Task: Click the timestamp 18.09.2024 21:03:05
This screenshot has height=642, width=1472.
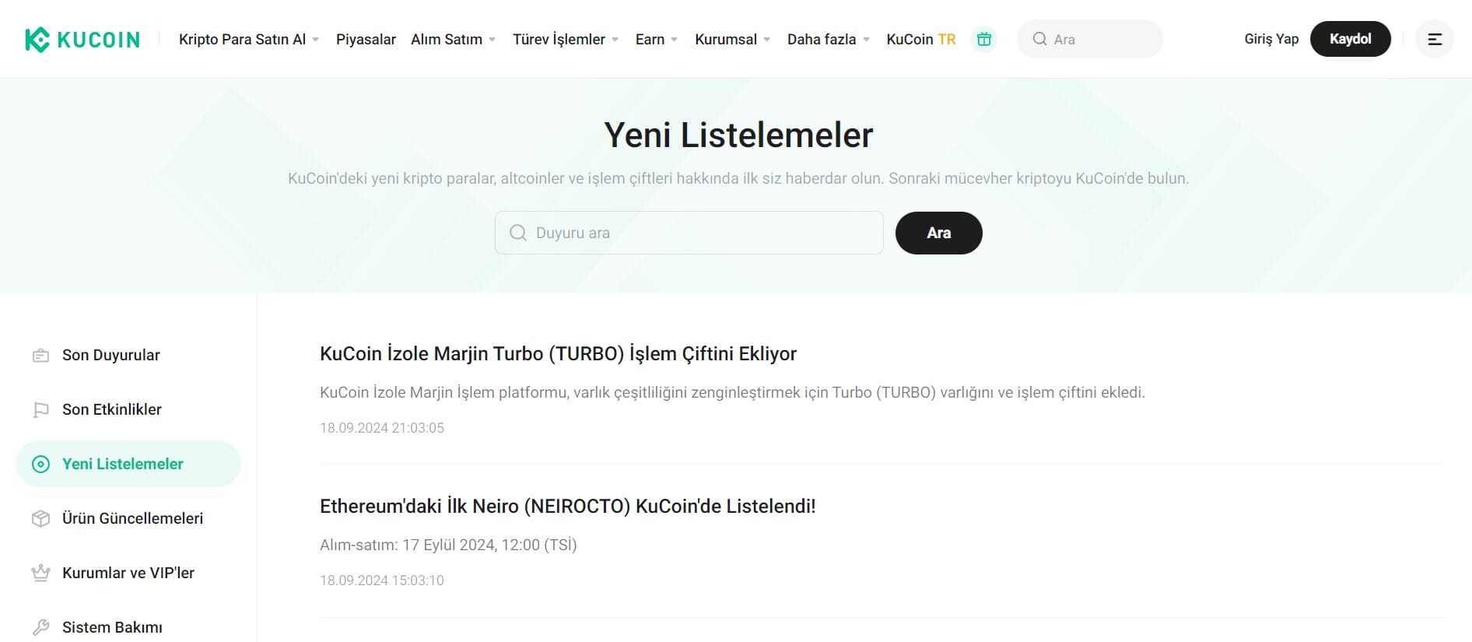Action: tap(382, 428)
